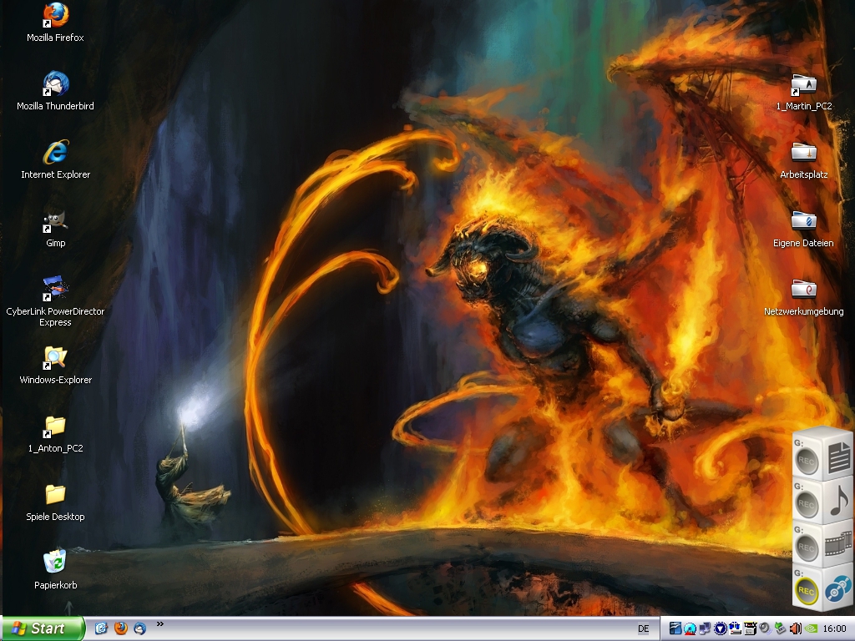The width and height of the screenshot is (855, 641).
Task: Open the Eigene Dateien folder icon
Action: coord(803,221)
